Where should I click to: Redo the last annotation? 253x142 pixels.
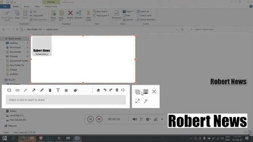point(111,90)
